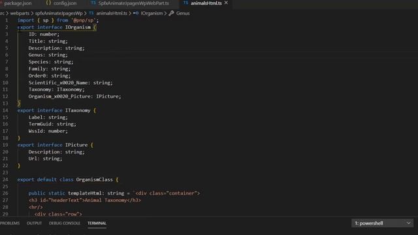Viewport: 418px width, 235px height.
Task: Click webparts in the breadcrumb
Action: 20,13
